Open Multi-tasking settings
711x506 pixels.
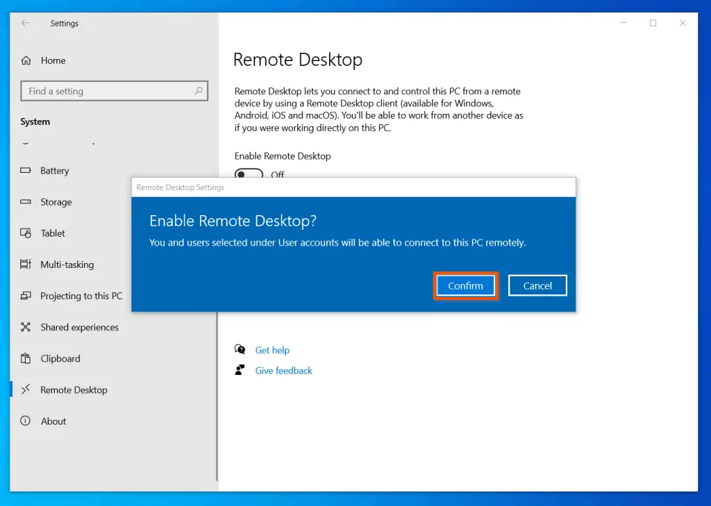67,264
